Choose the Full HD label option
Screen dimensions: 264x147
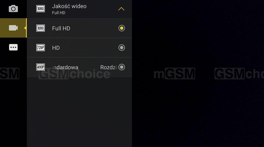(x=61, y=28)
